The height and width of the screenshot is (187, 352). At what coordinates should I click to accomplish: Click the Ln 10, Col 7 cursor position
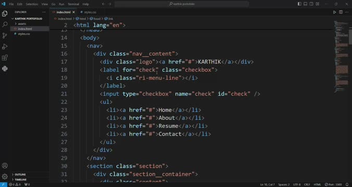pos(267,184)
